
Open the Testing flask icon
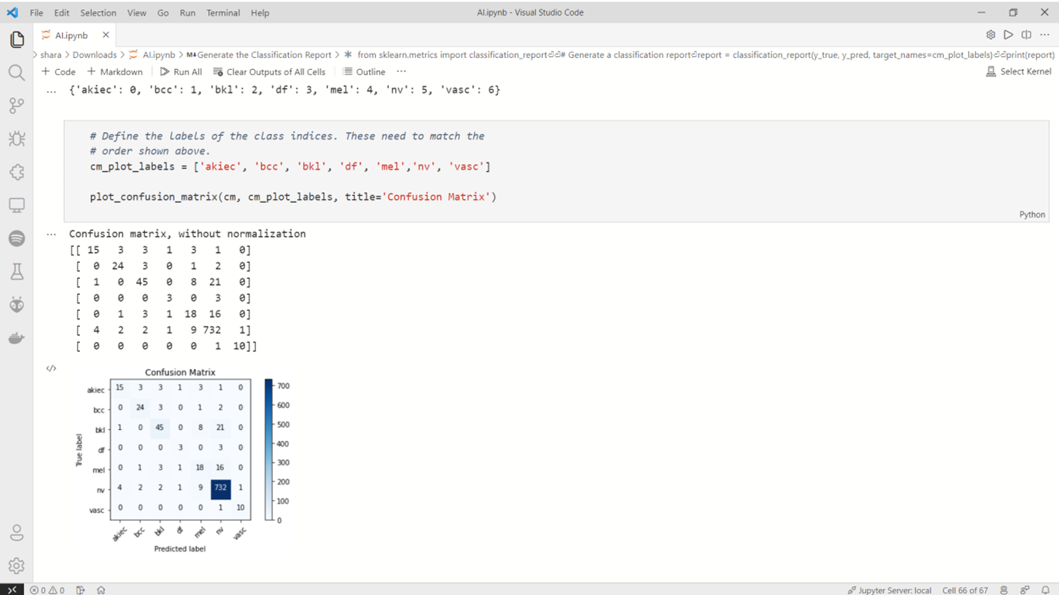coord(17,272)
